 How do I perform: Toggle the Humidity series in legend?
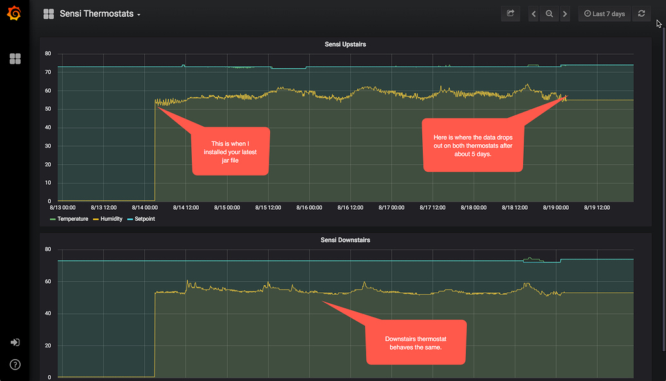(110, 219)
